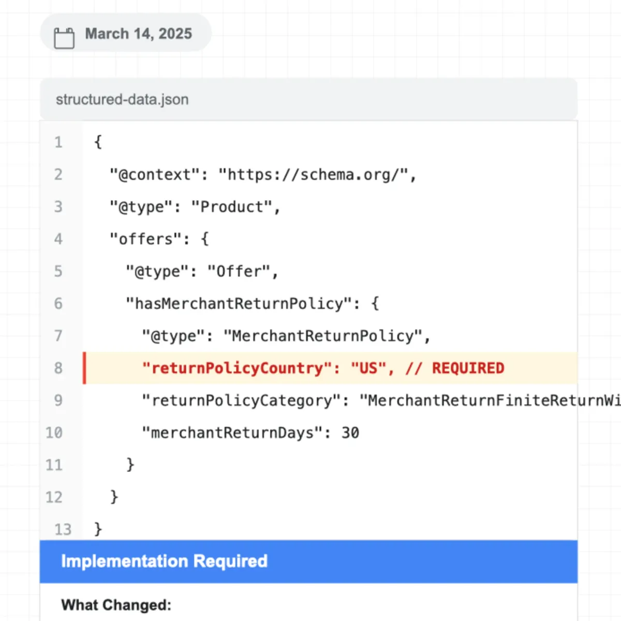Viewport: 621px width, 621px height.
Task: Select the What Changed heading
Action: pos(116,604)
